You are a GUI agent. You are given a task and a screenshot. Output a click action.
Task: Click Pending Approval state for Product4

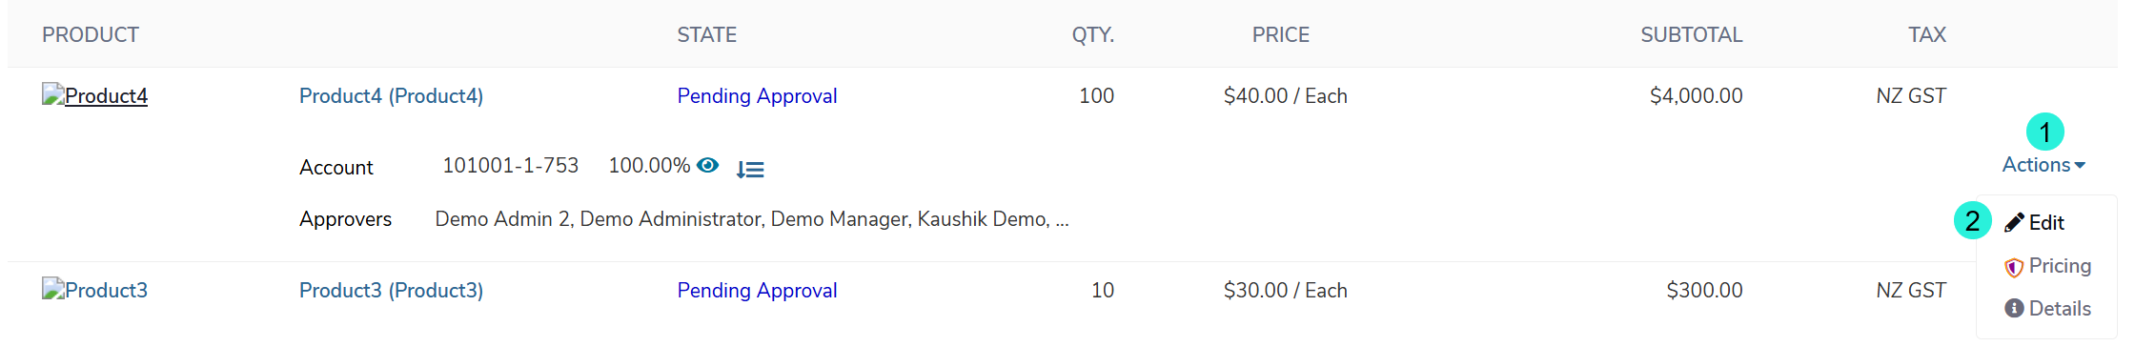757,95
